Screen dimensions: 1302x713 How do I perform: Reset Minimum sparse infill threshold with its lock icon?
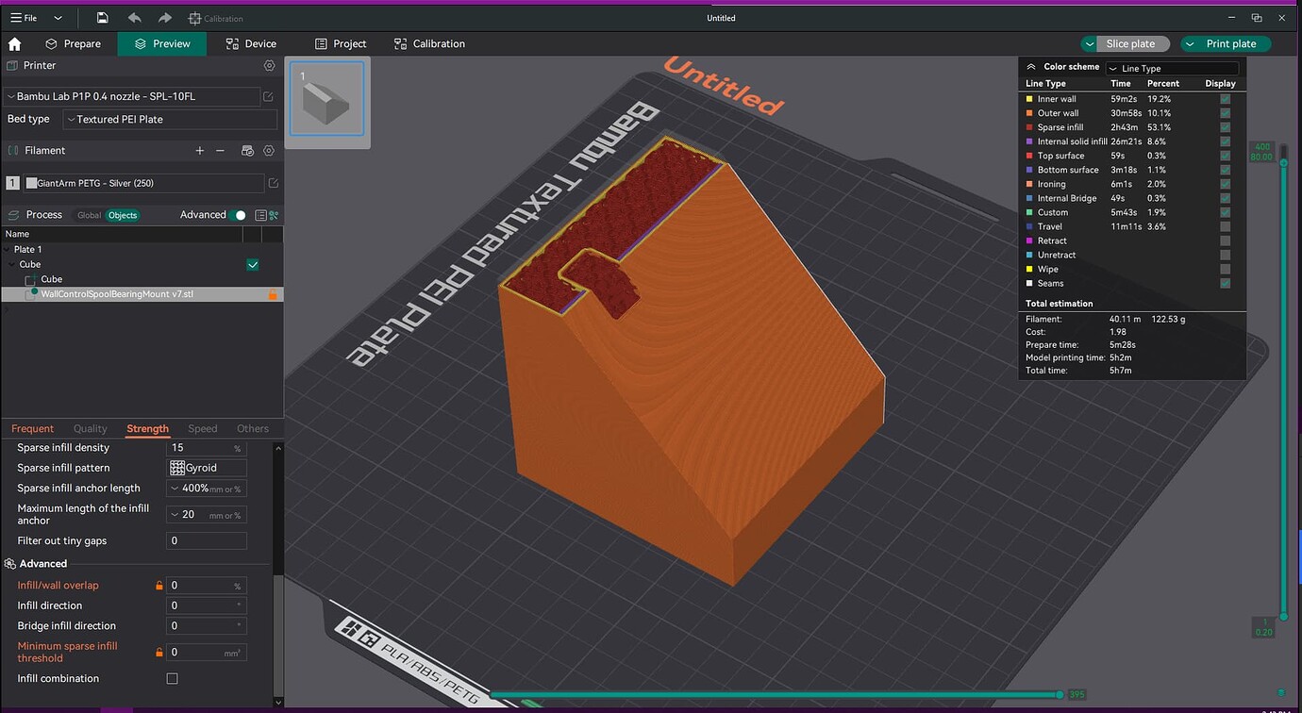(159, 652)
